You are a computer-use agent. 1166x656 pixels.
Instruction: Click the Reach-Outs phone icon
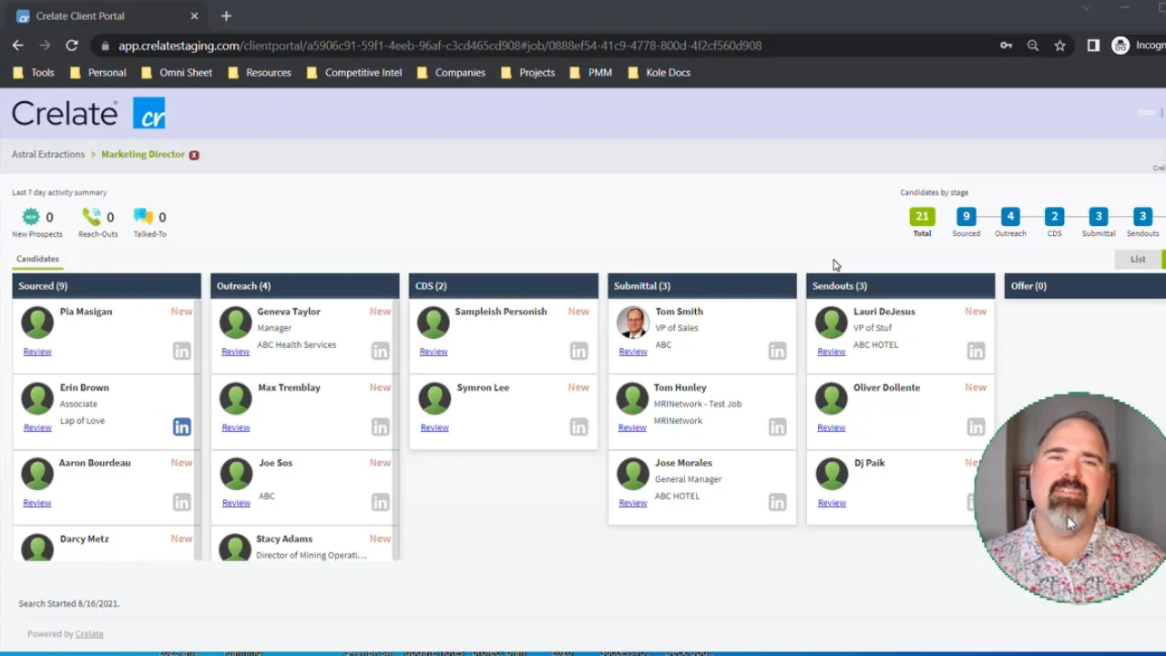click(91, 217)
